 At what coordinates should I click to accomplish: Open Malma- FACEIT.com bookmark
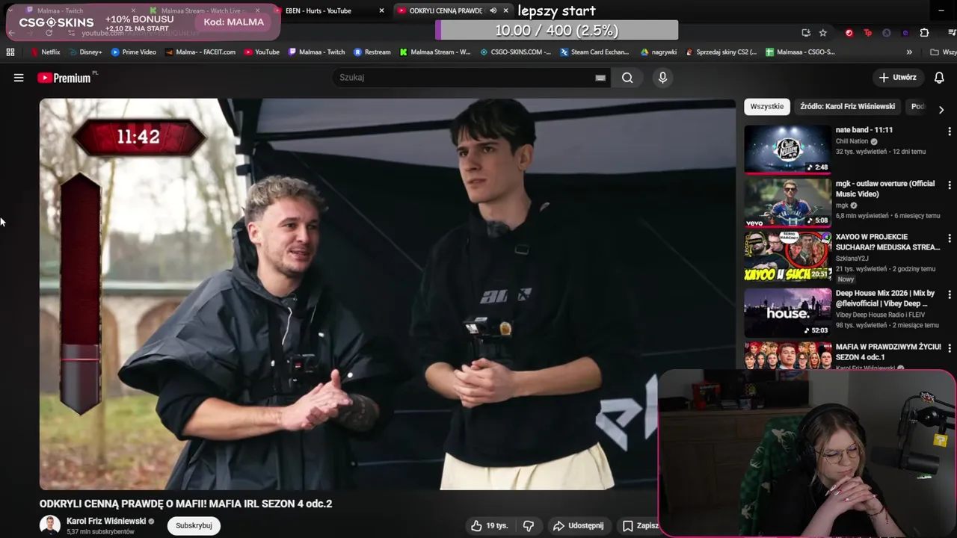pos(200,52)
